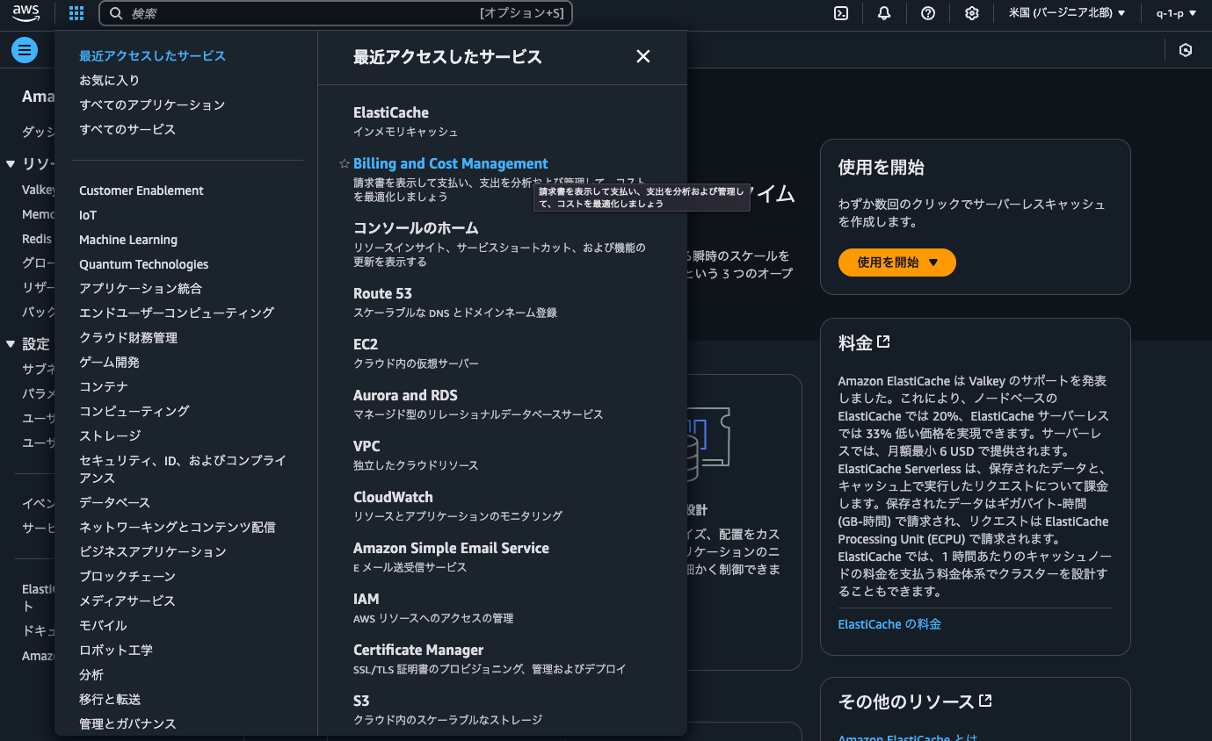
Task: Open アプリケーション統合 category
Action: click(x=141, y=289)
